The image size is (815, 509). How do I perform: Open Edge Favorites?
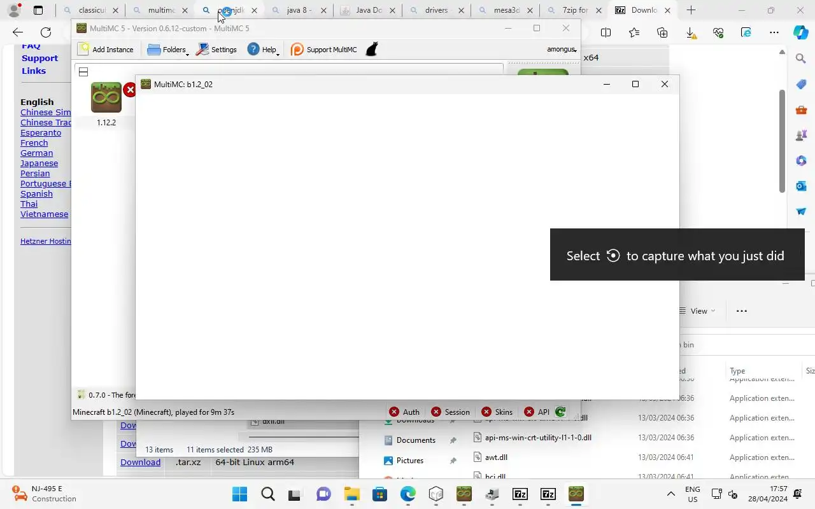(x=634, y=32)
